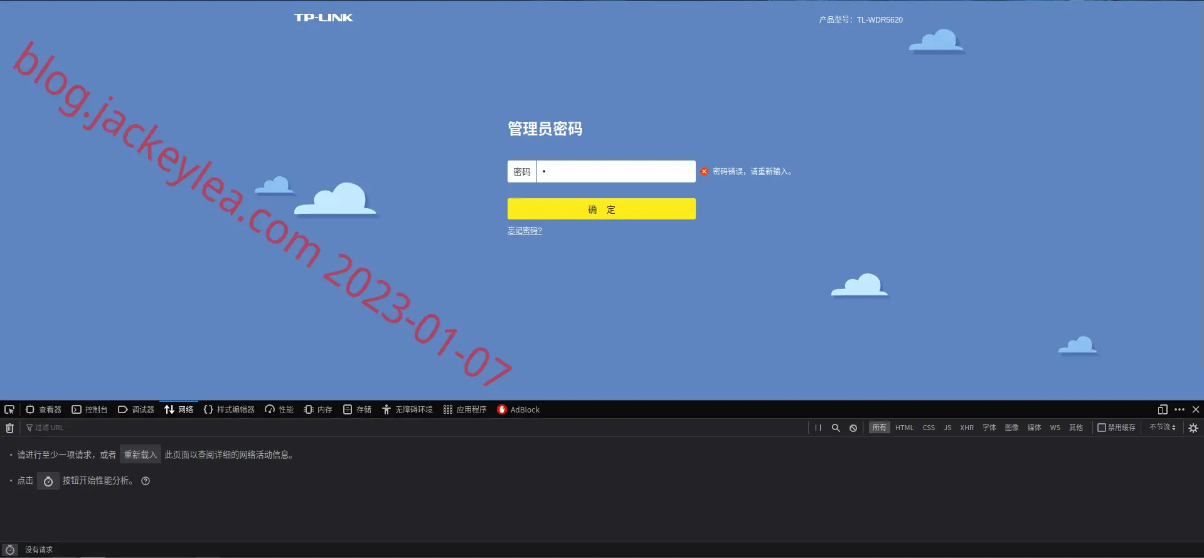Open the AdBlock devtools tab
The width and height of the screenshot is (1204, 558).
click(x=518, y=409)
